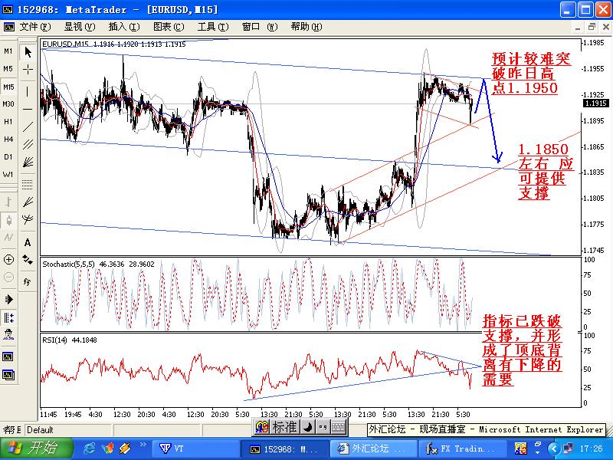
Task: Switch to line chart display
Action: (8, 238)
